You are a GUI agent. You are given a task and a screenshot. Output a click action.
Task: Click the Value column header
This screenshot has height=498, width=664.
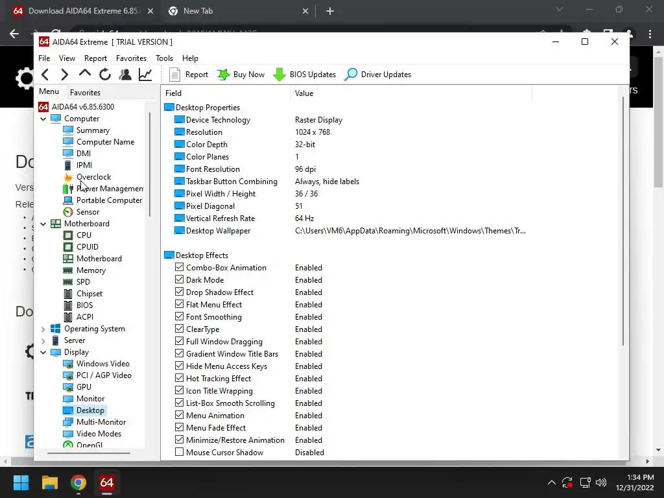click(x=410, y=93)
